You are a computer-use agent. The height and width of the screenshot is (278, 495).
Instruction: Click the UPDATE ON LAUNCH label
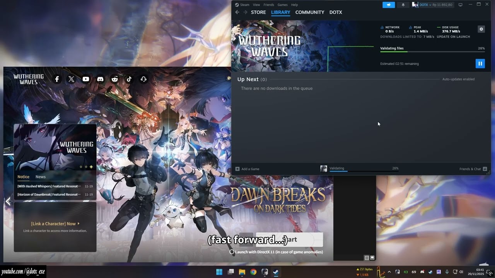tap(453, 37)
